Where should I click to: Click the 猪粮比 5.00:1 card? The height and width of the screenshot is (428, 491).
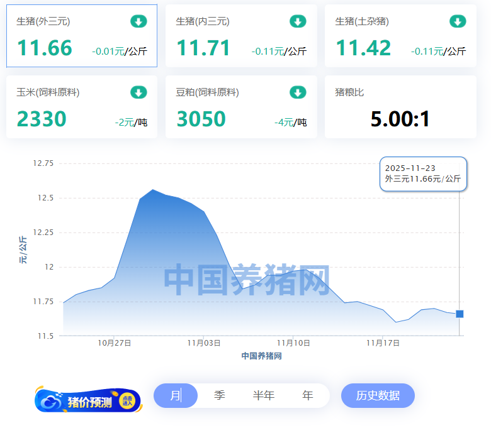tap(400, 107)
